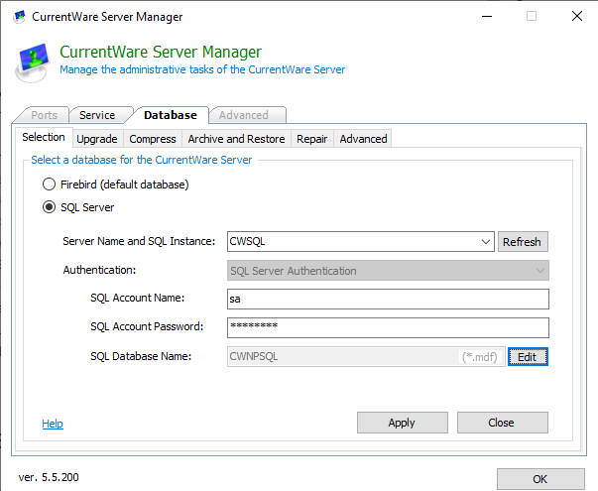This screenshot has width=598, height=491.
Task: Click the 'Manage the administrative tasks' subtitle
Action: coord(202,69)
